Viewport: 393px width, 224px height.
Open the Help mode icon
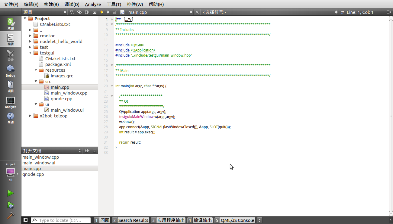(x=11, y=118)
